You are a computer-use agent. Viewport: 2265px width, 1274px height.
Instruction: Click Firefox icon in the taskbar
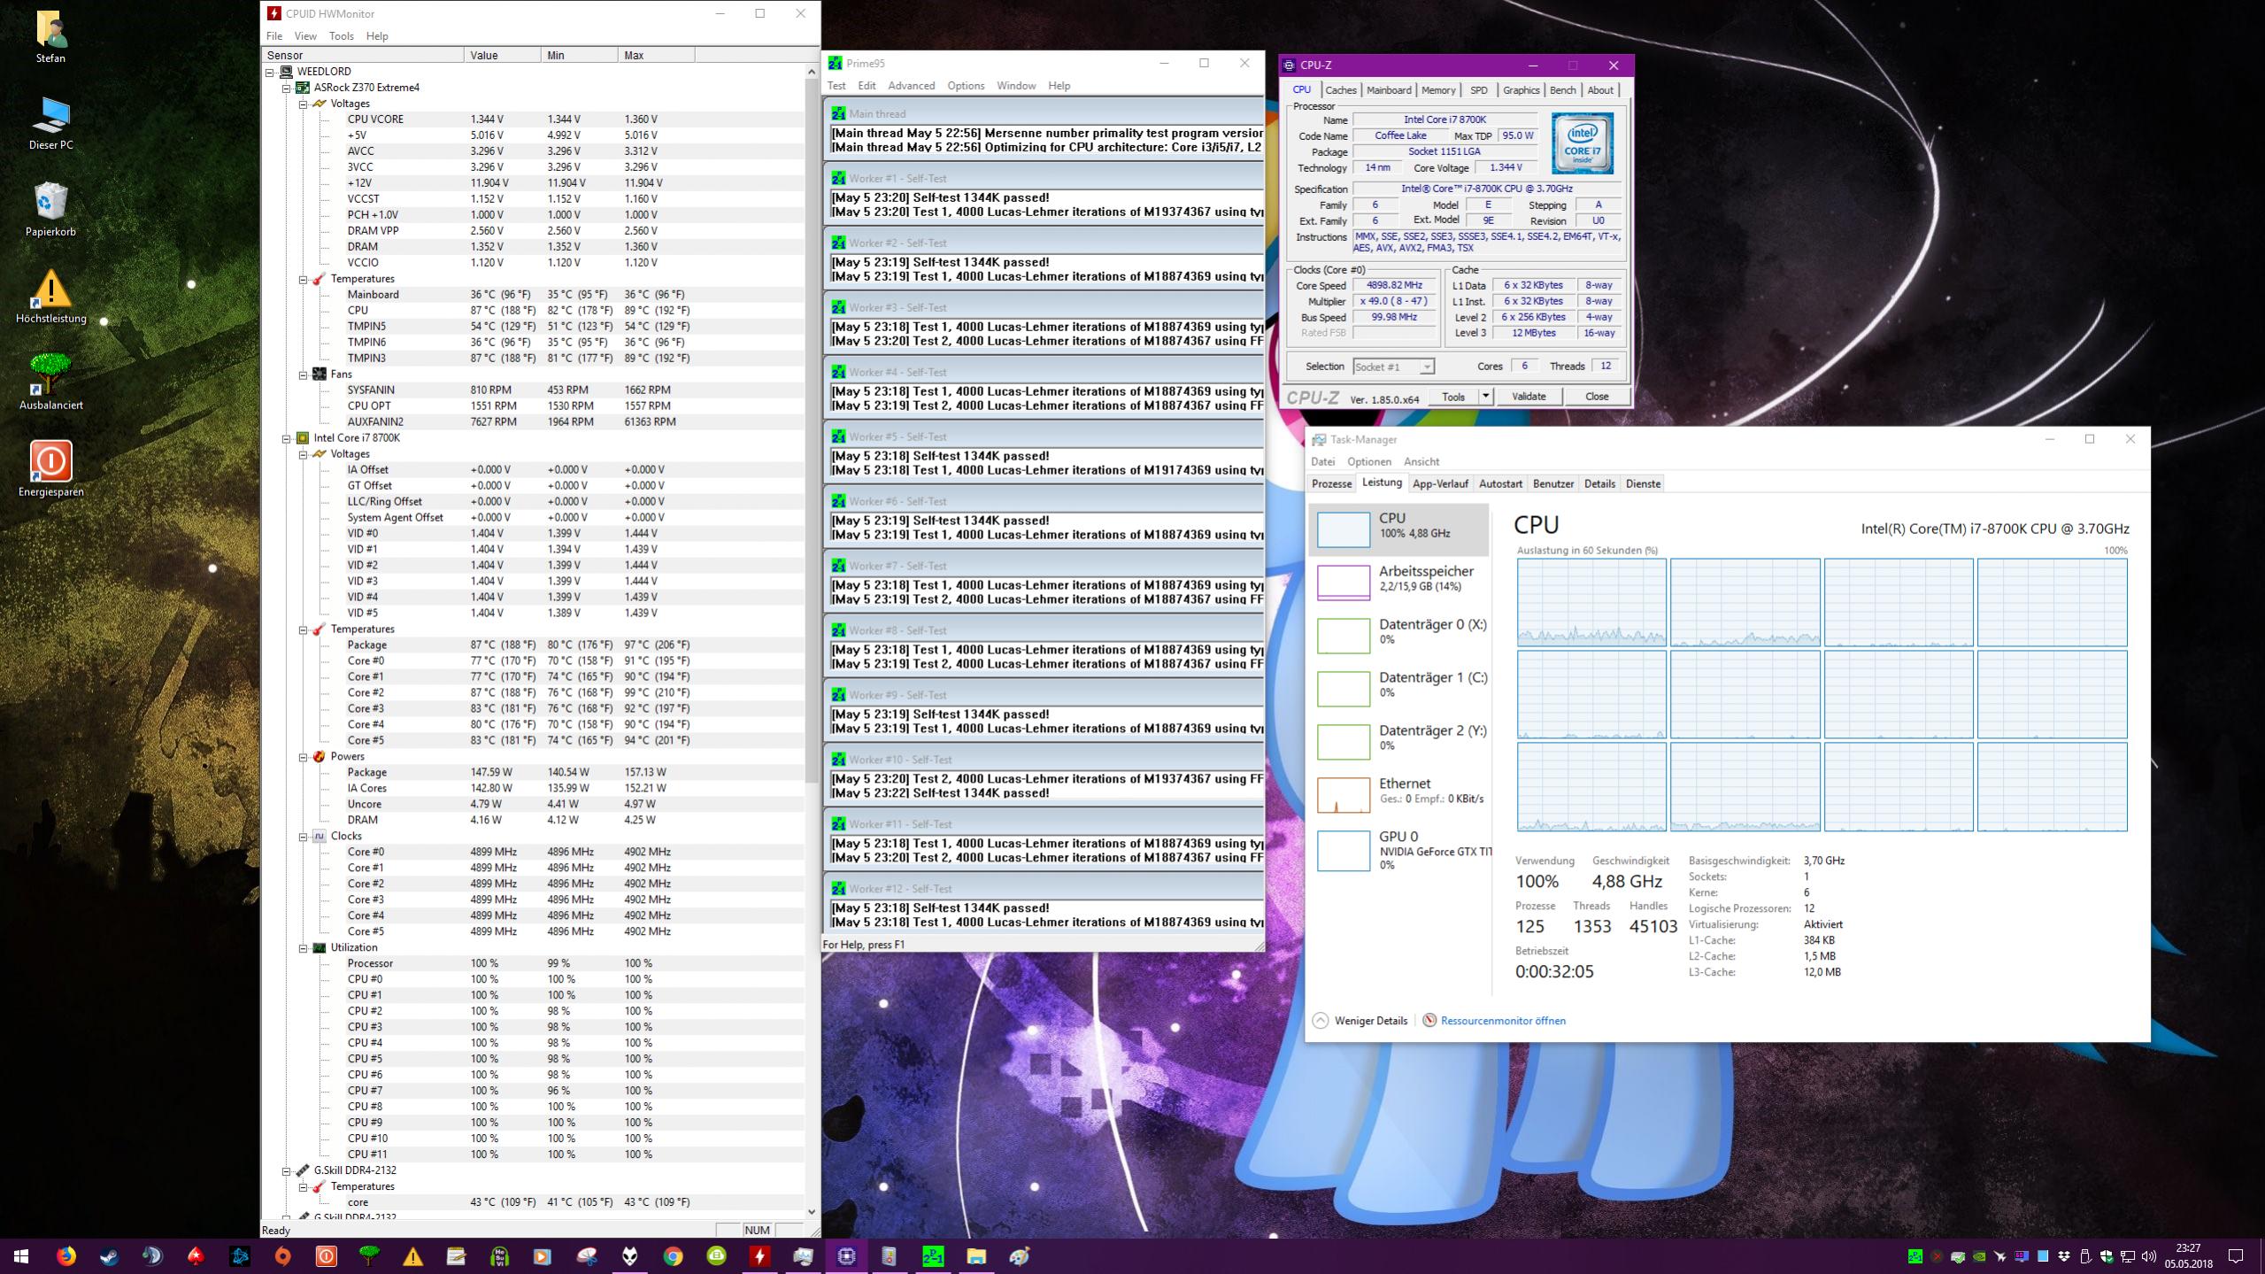[65, 1255]
